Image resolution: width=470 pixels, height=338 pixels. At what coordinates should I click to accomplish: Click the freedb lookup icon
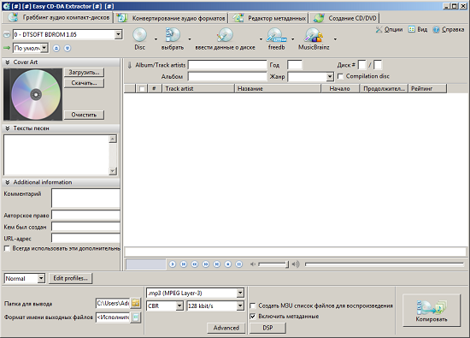pyautogui.click(x=276, y=35)
